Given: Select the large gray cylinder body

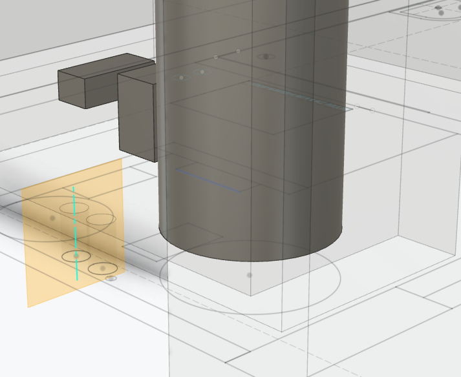Looking at the screenshot, I should [252, 130].
